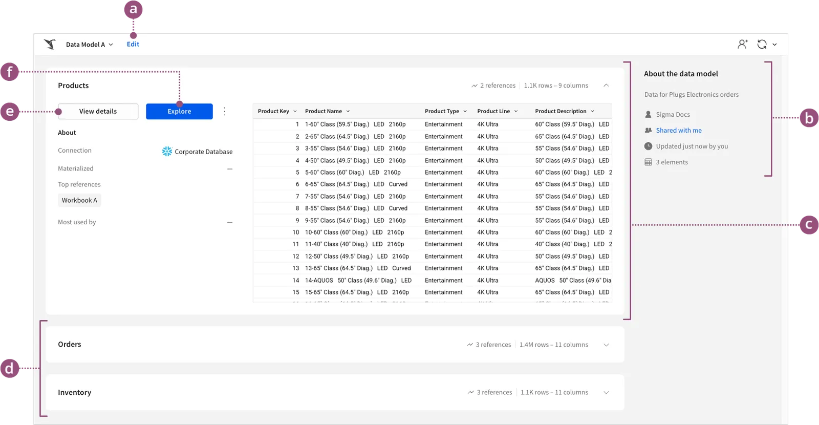
Task: Open the refresh options dropdown arrow
Action: [774, 45]
